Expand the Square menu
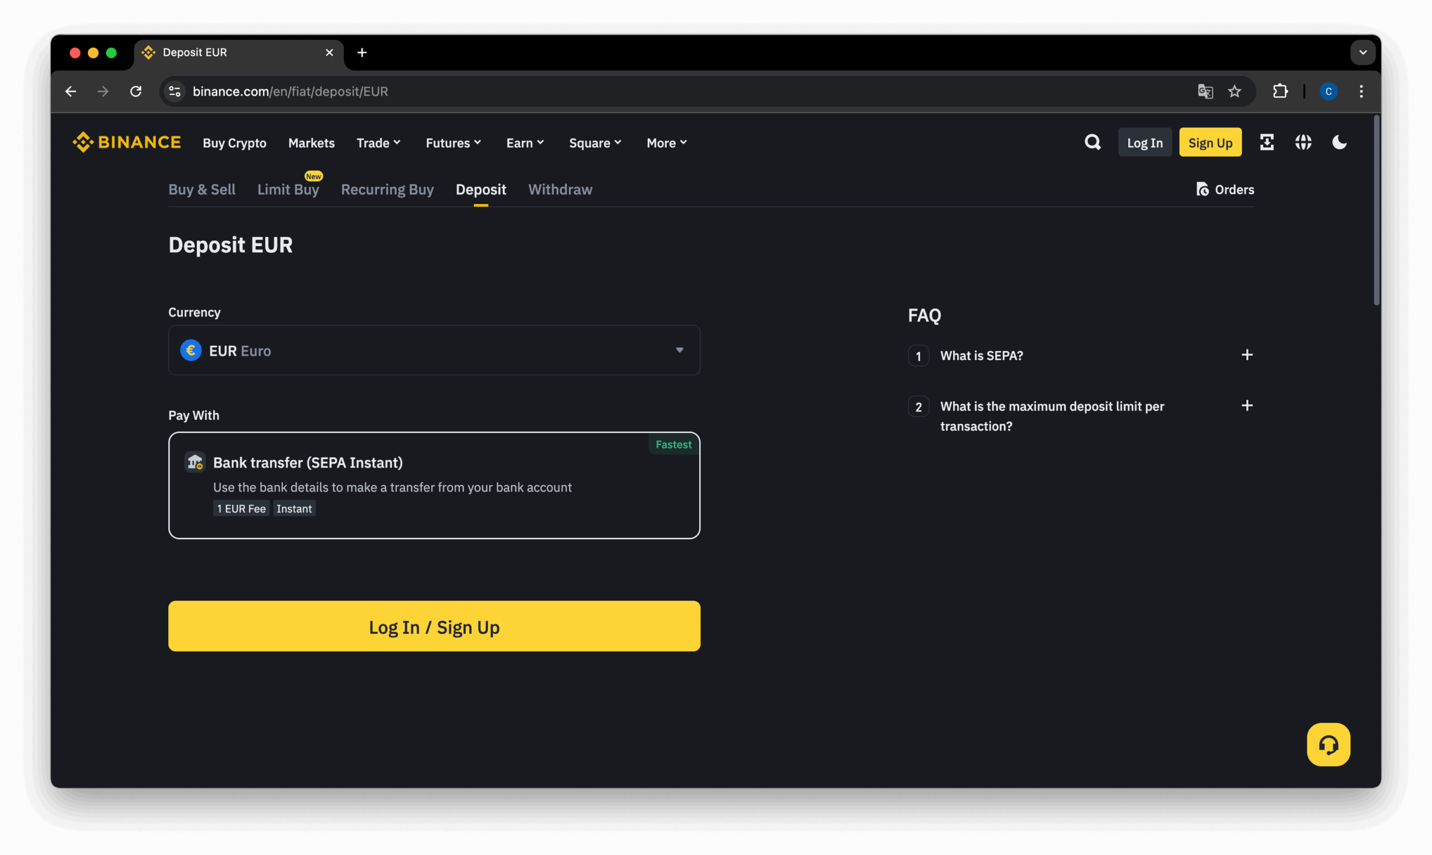This screenshot has width=1432, height=855. pyautogui.click(x=595, y=142)
